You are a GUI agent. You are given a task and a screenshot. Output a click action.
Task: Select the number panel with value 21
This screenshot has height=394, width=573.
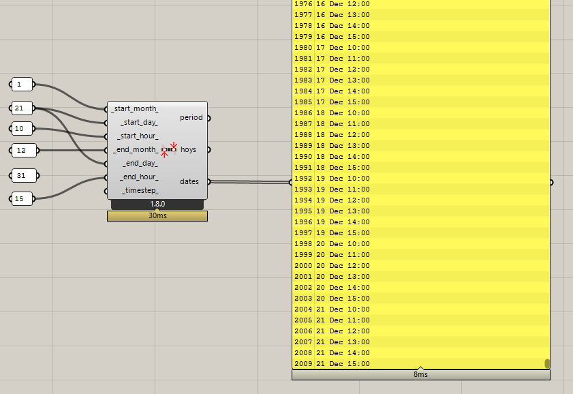pos(22,108)
